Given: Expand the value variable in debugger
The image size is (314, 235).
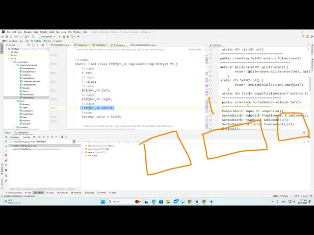Looking at the screenshot, I should (x=83, y=152).
